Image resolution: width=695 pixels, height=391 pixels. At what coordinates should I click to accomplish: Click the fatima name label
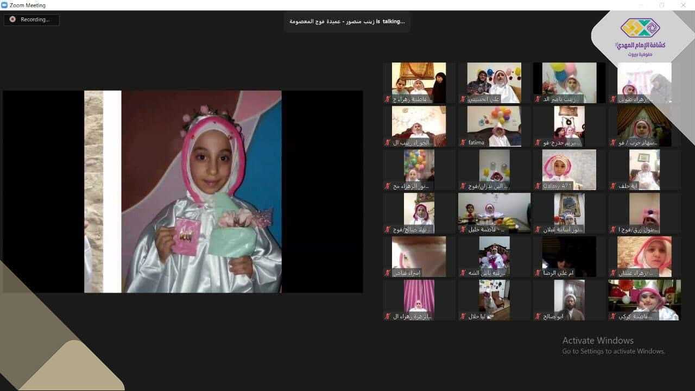click(476, 143)
